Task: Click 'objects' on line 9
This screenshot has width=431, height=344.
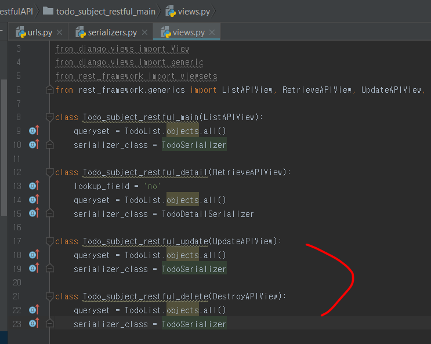Action: 183,131
